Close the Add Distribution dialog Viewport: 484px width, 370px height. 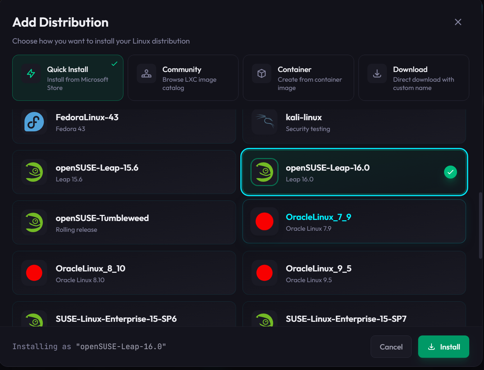[458, 22]
